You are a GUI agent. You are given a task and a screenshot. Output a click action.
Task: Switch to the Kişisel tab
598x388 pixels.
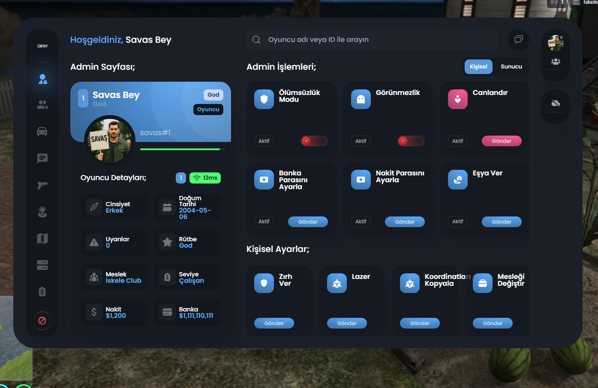tap(478, 67)
